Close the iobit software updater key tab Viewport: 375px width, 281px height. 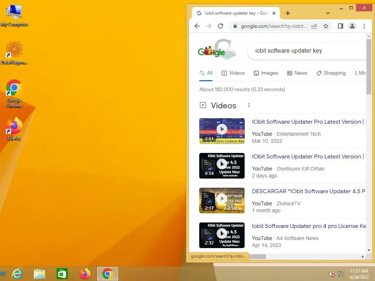point(274,13)
